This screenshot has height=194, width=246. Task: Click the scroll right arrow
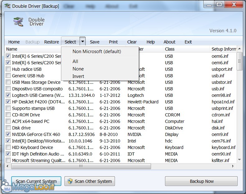click(x=233, y=166)
